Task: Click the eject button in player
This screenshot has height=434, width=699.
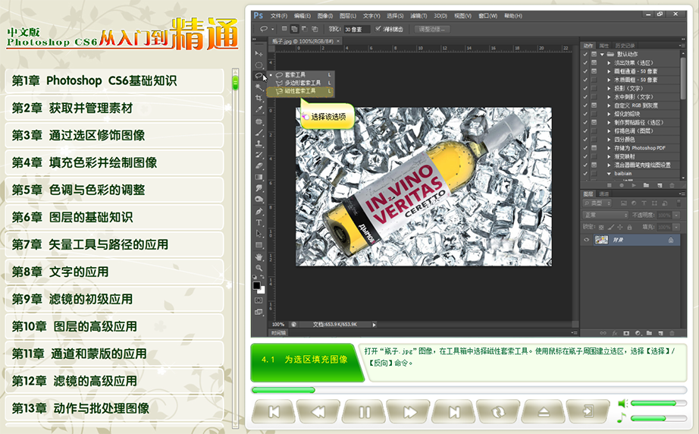Action: click(544, 412)
